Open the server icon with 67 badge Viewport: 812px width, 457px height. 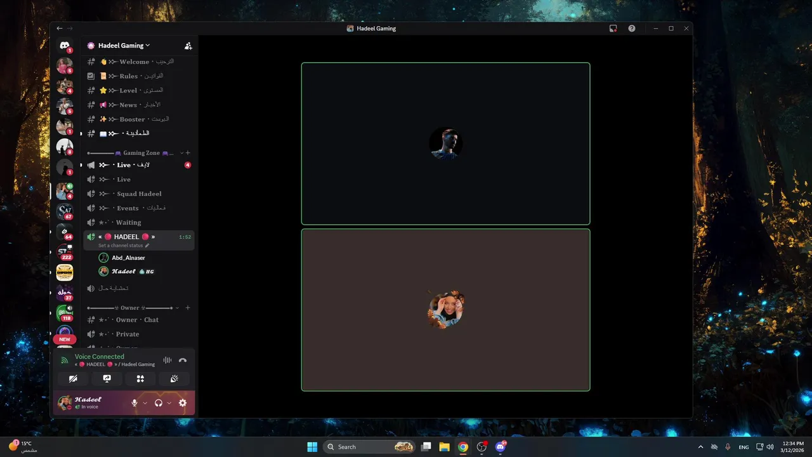[x=65, y=211]
